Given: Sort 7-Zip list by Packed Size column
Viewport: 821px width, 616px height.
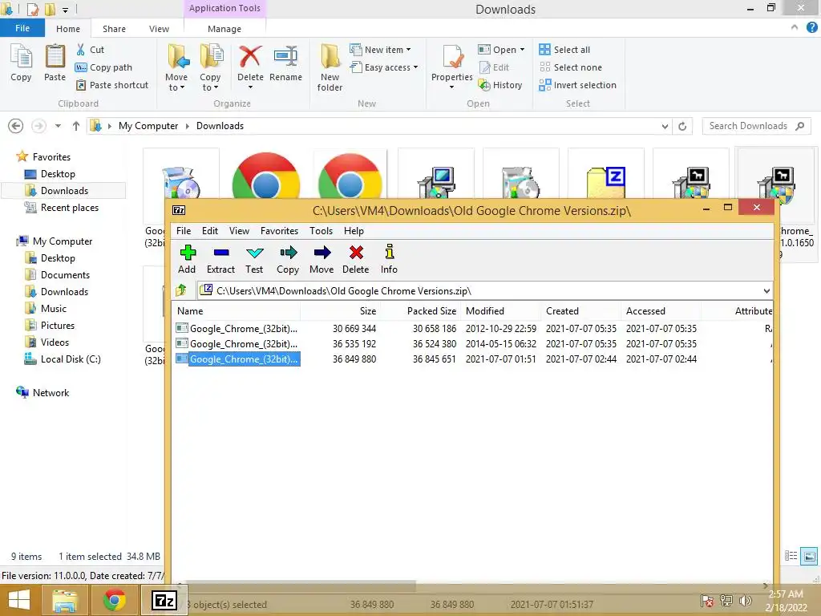Looking at the screenshot, I should [420, 311].
